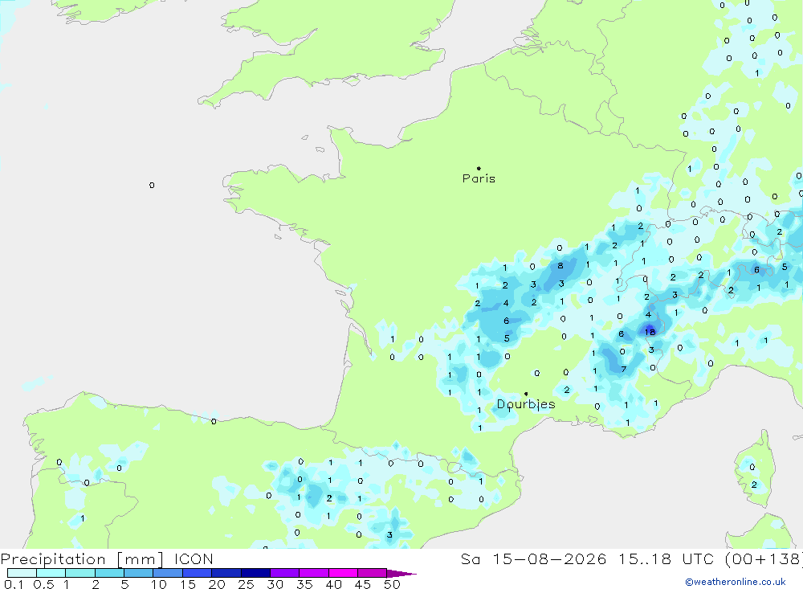Viewport: 803px width, 589px height.
Task: Click the value 3 at the bottom of Spain
Action: (x=389, y=534)
